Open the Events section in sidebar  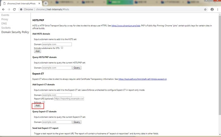(x=5, y=15)
